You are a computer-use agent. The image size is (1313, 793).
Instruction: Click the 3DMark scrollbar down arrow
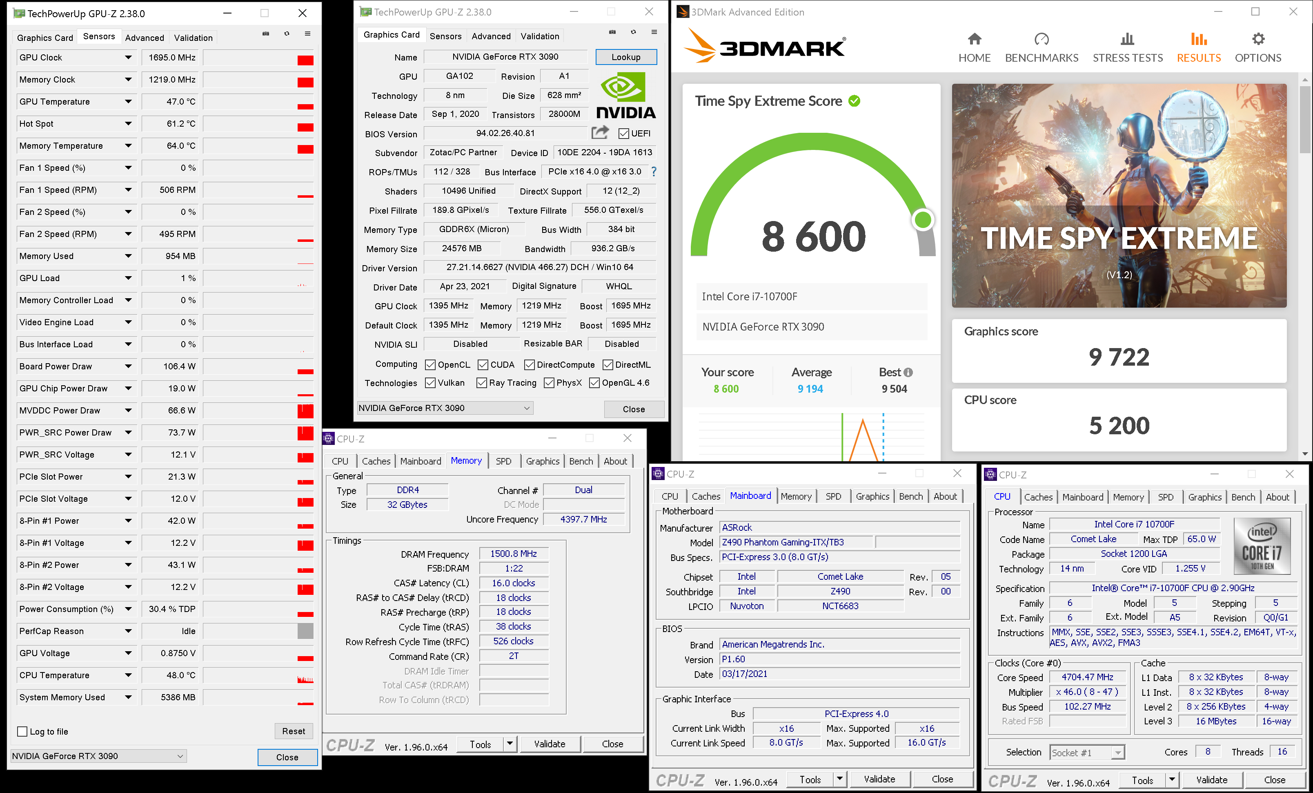(1304, 453)
